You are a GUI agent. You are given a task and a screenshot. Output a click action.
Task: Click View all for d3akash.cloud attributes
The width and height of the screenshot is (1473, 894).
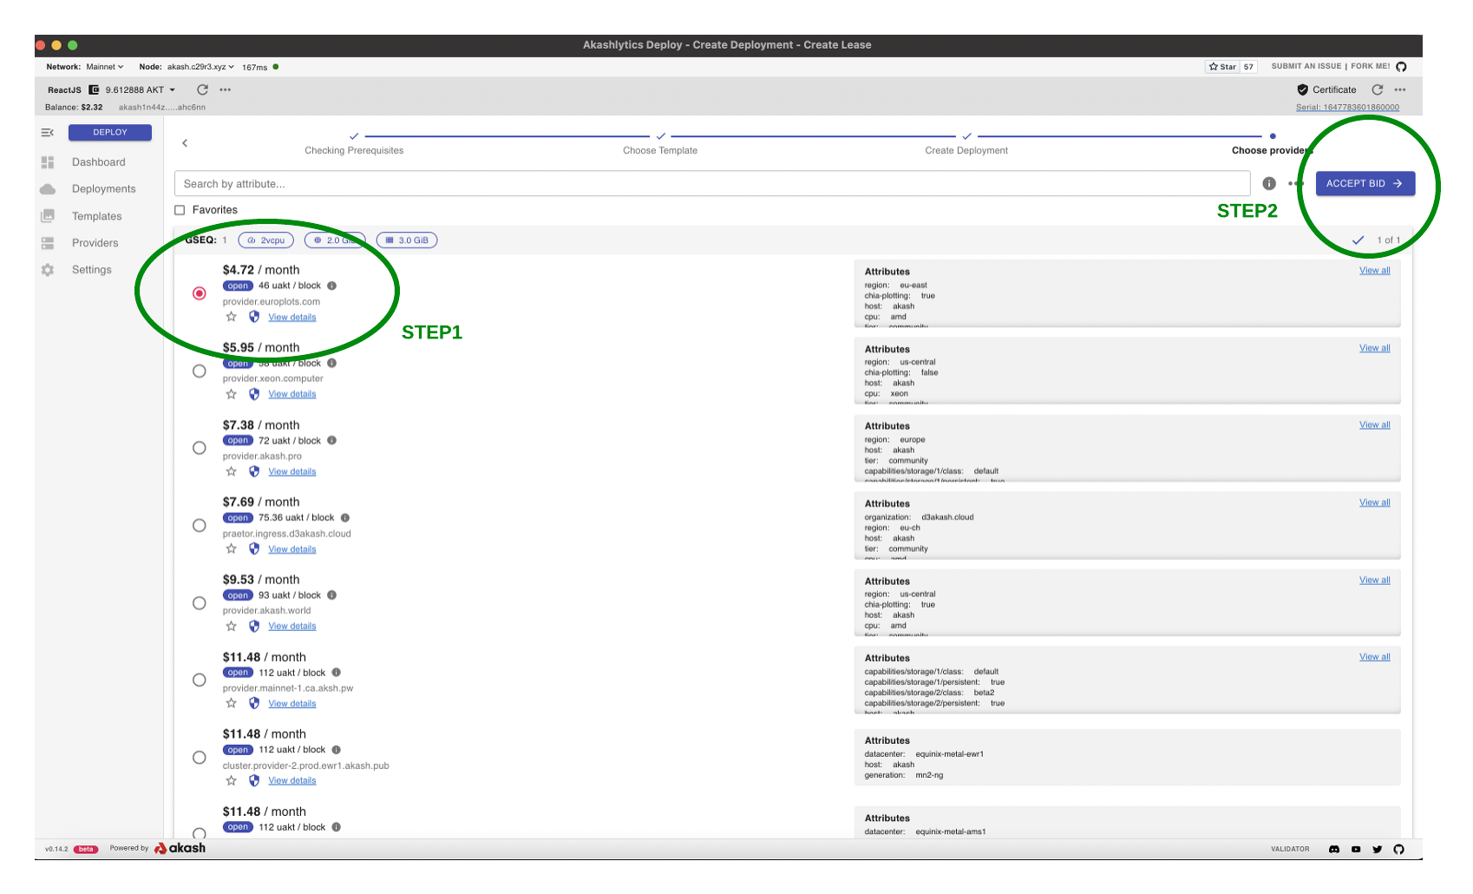pyautogui.click(x=1374, y=503)
